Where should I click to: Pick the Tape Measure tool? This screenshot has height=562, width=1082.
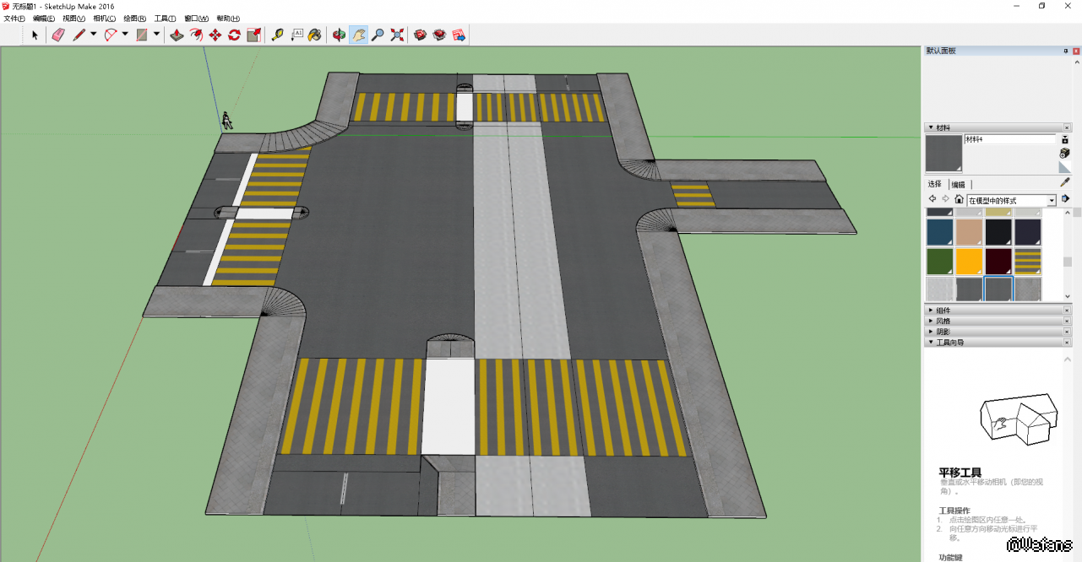(x=276, y=35)
